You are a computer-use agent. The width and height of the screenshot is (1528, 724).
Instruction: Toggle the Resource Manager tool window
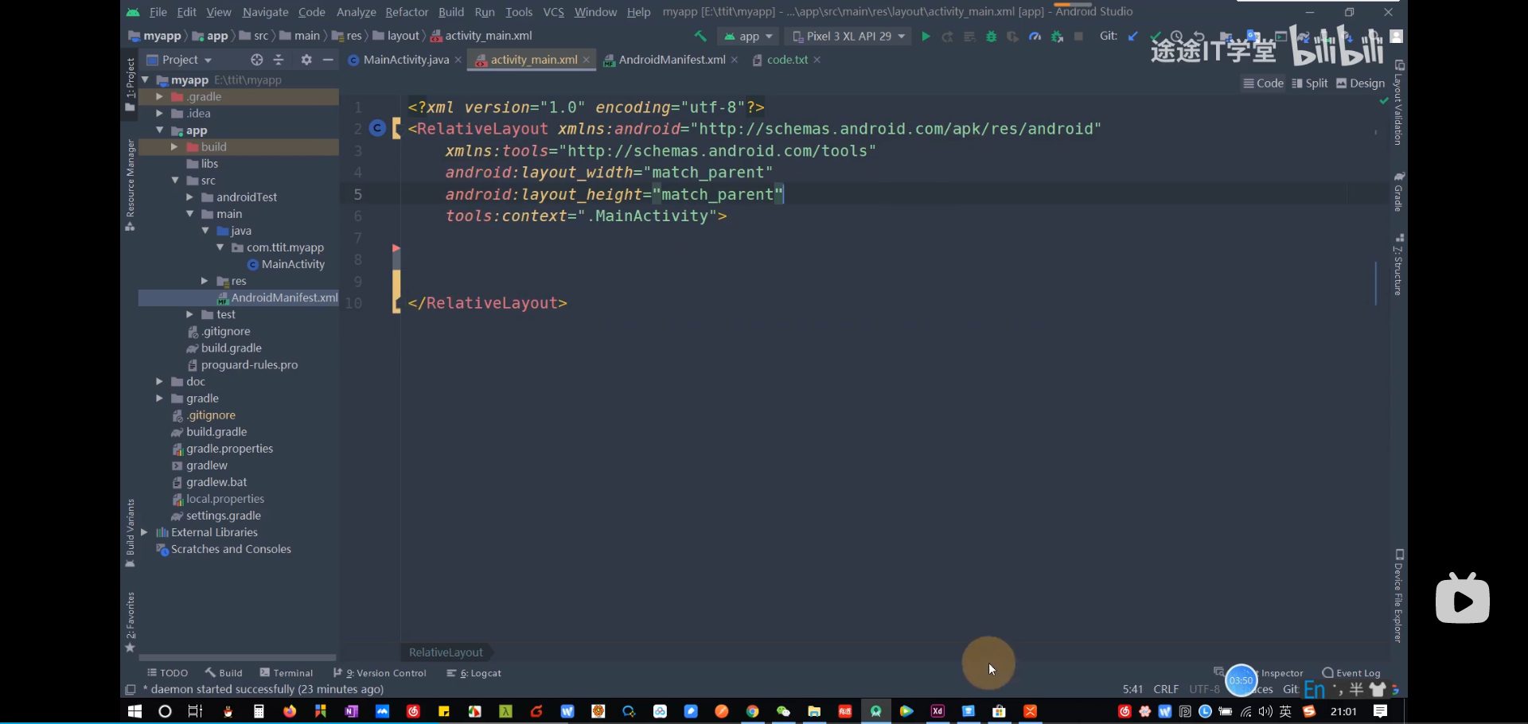pyautogui.click(x=130, y=185)
